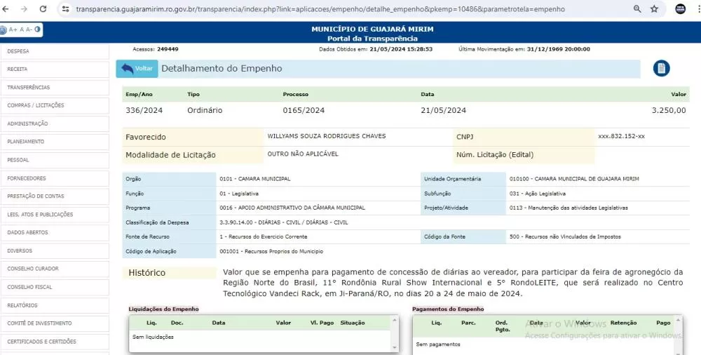Decrease font size with A-

click(29, 29)
